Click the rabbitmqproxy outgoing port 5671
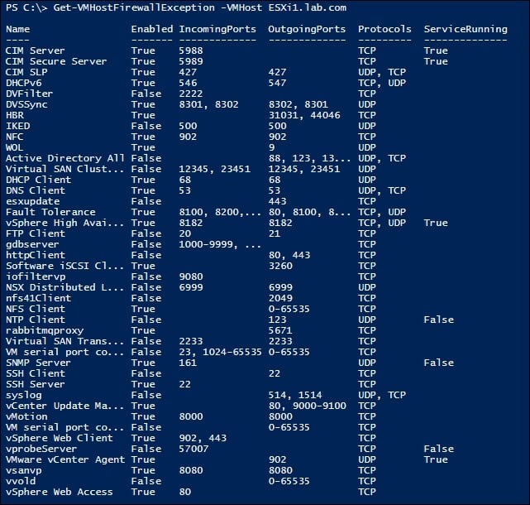Image resolution: width=530 pixels, height=505 pixels. (280, 330)
